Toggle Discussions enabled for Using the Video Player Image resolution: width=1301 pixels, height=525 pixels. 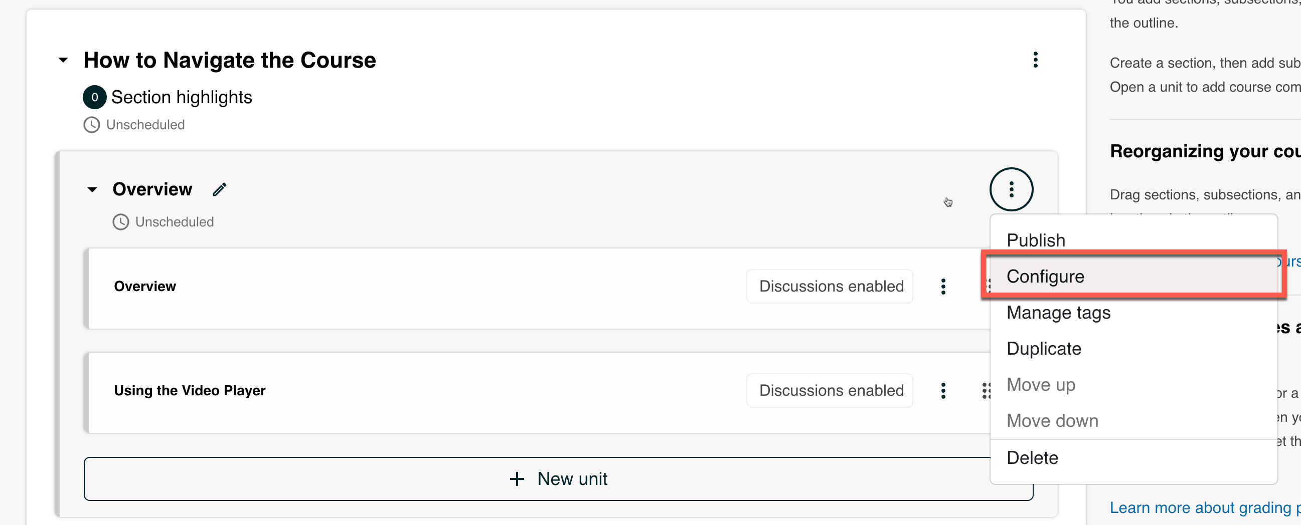tap(829, 390)
